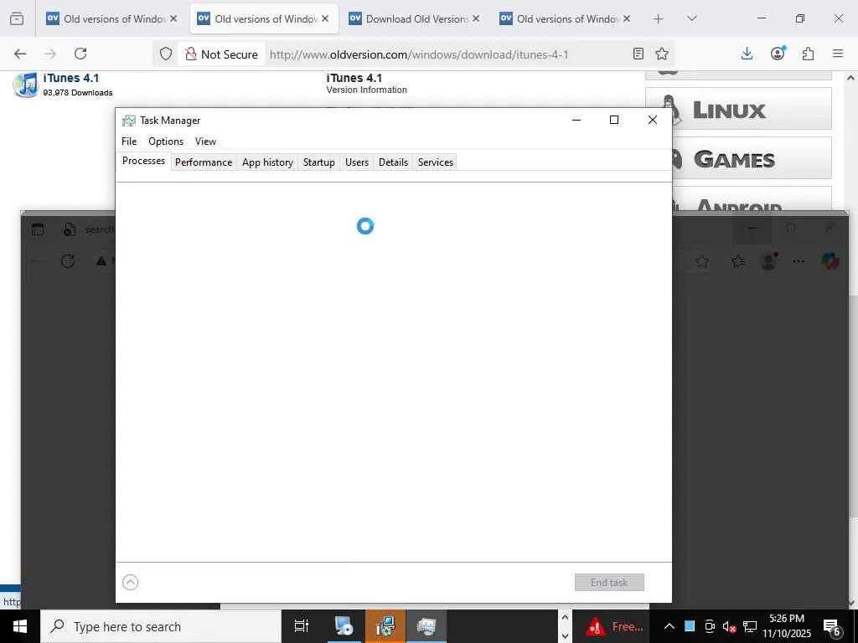The image size is (858, 643).
Task: Switch to the Performance tab
Action: click(x=204, y=162)
